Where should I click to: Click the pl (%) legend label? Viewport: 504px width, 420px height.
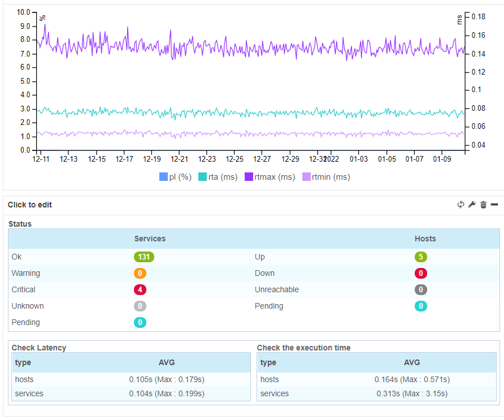(180, 177)
